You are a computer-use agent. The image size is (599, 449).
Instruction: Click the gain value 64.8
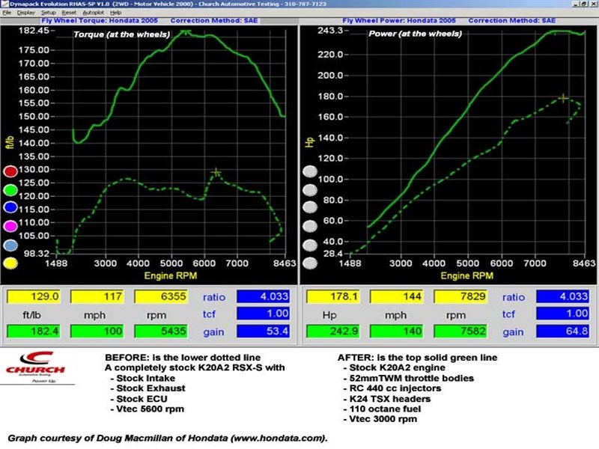(x=563, y=331)
